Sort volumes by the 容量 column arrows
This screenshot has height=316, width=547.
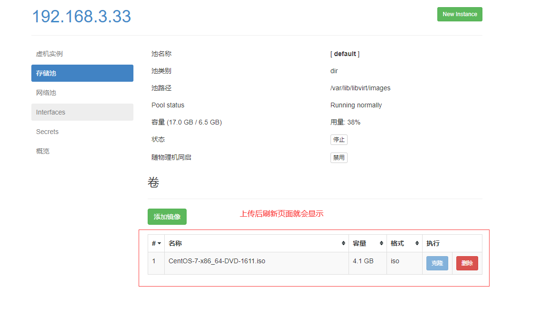(381, 243)
